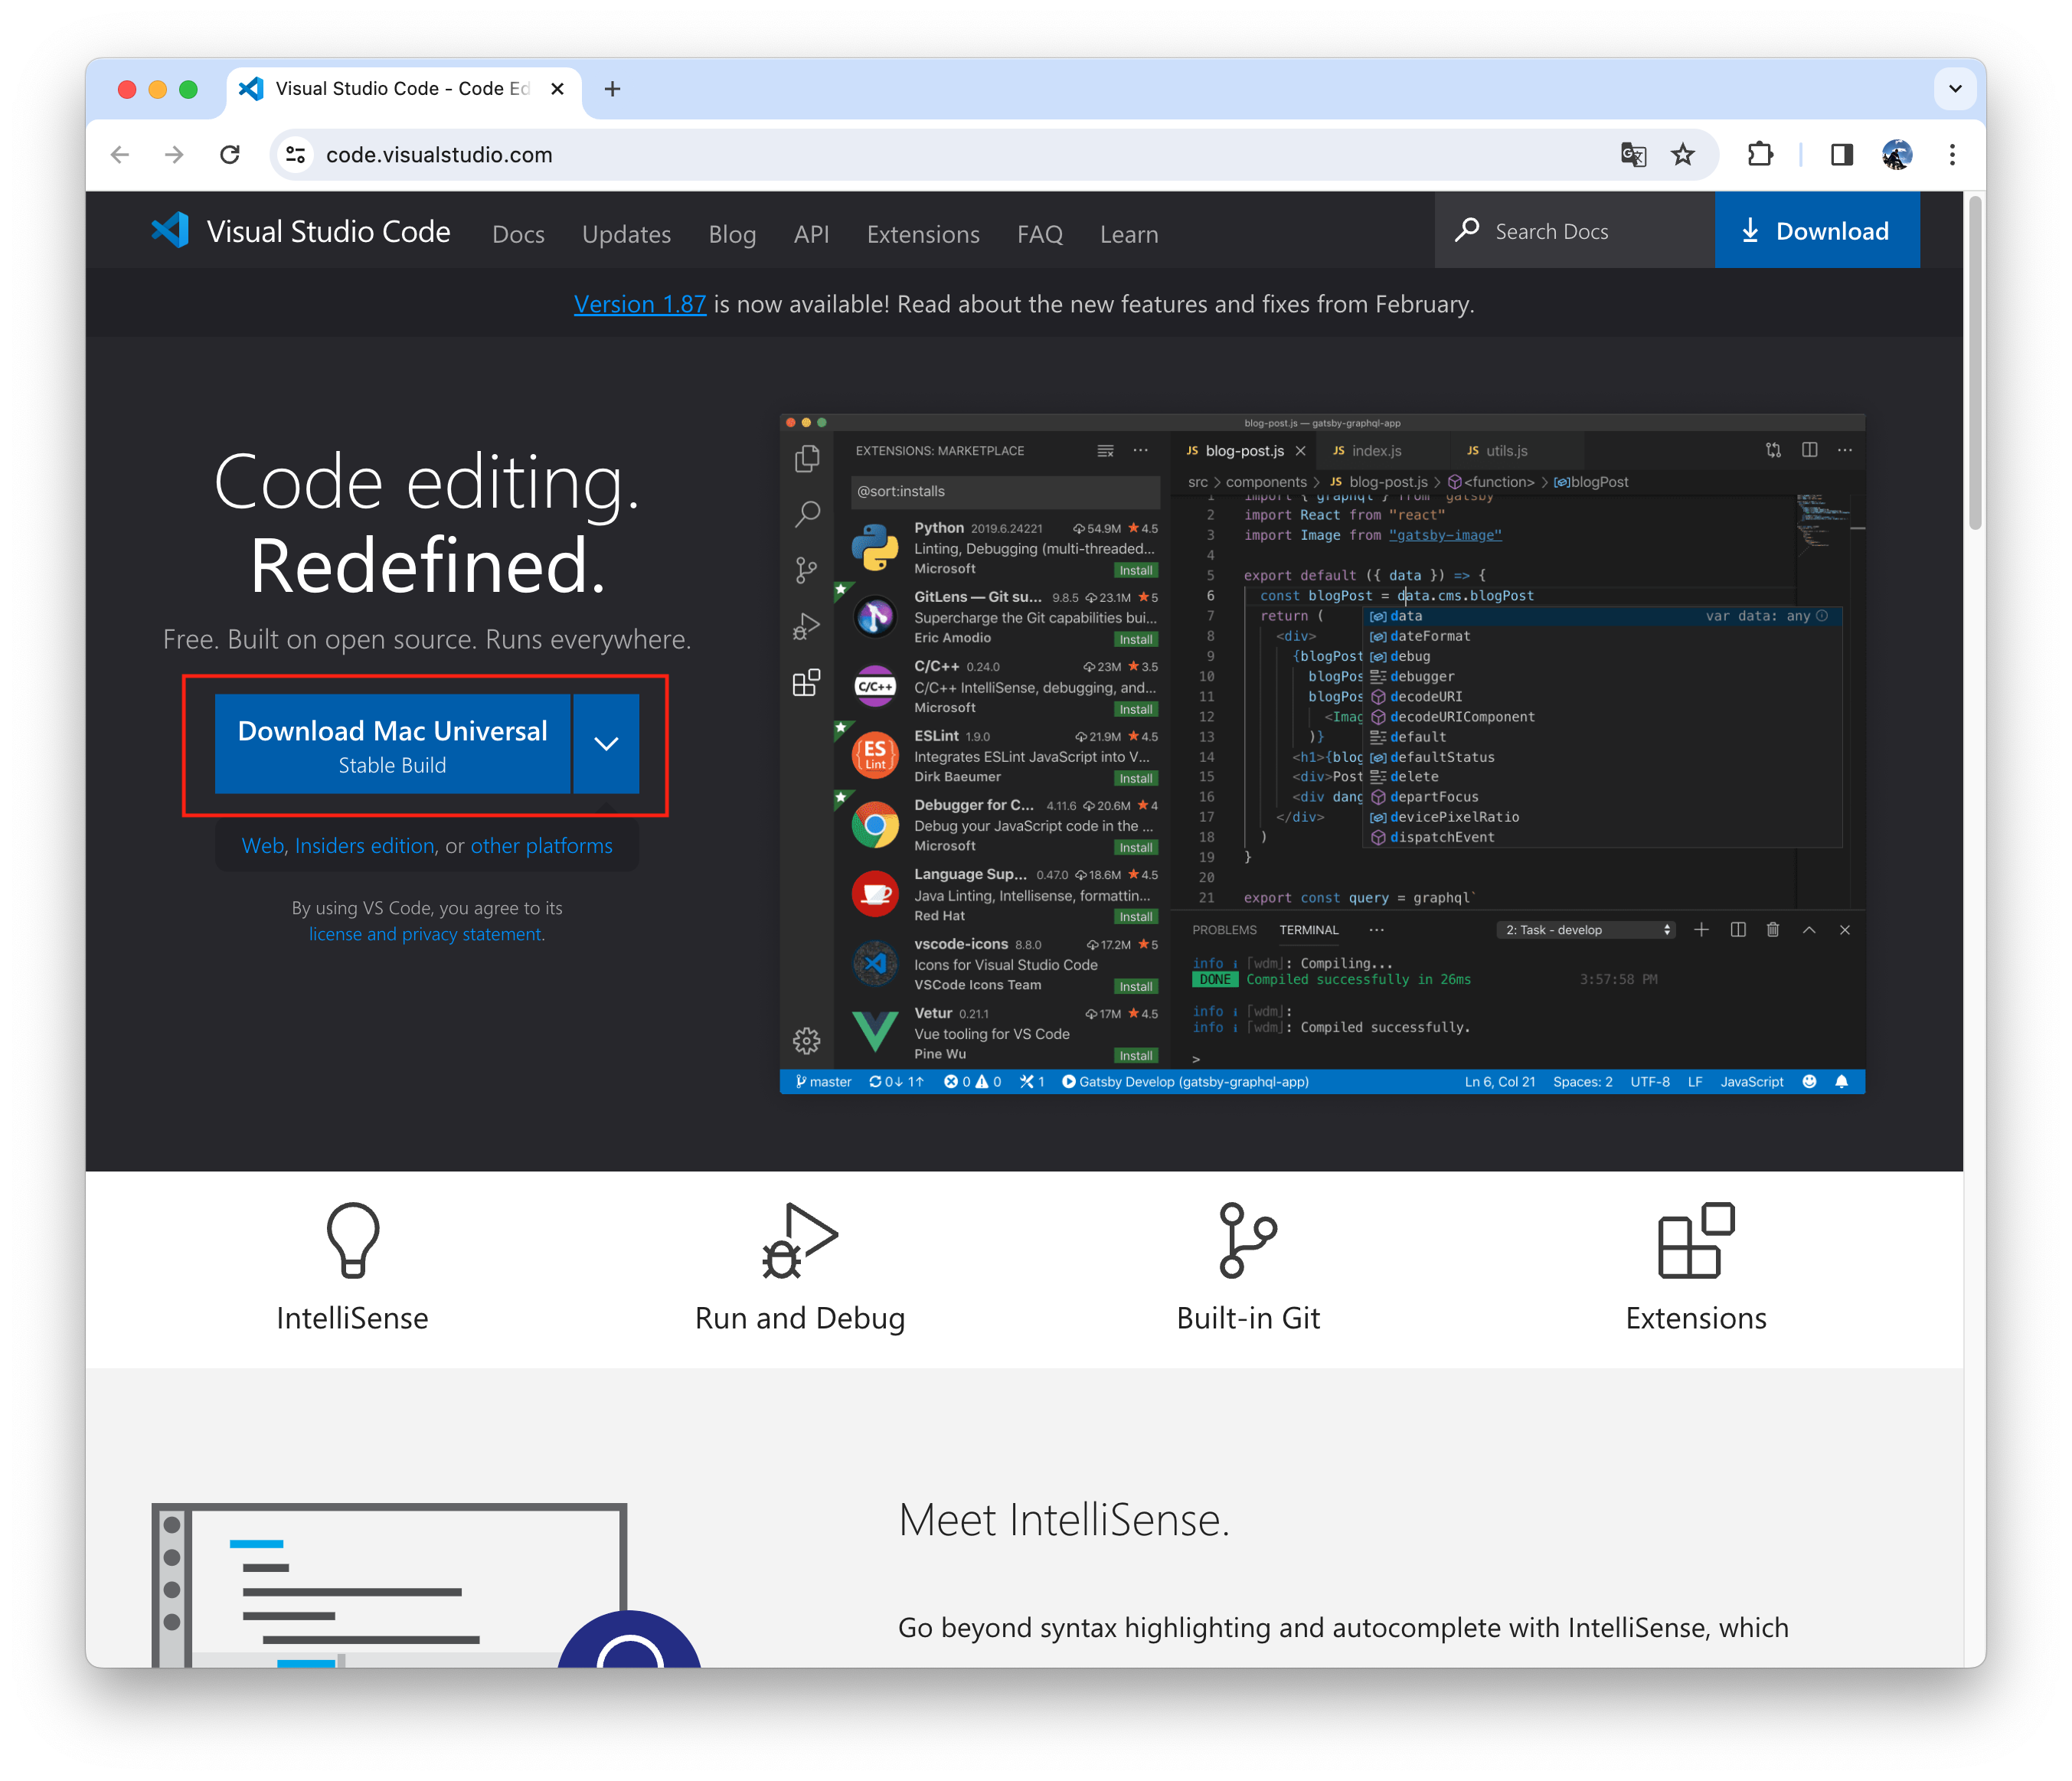The width and height of the screenshot is (2072, 1781).
Task: Close the Visual Studio Code browser tab
Action: [558, 89]
